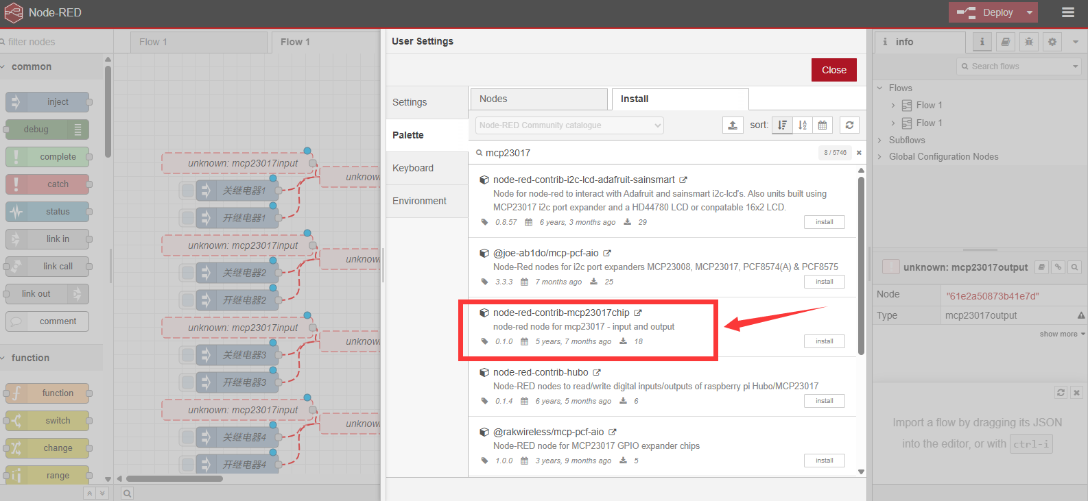Select the switch node in palette
The image size is (1088, 501).
(47, 421)
